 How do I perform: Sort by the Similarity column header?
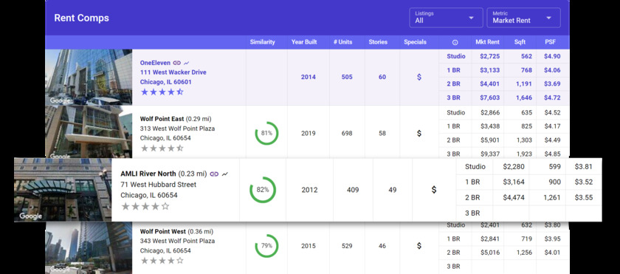(263, 42)
